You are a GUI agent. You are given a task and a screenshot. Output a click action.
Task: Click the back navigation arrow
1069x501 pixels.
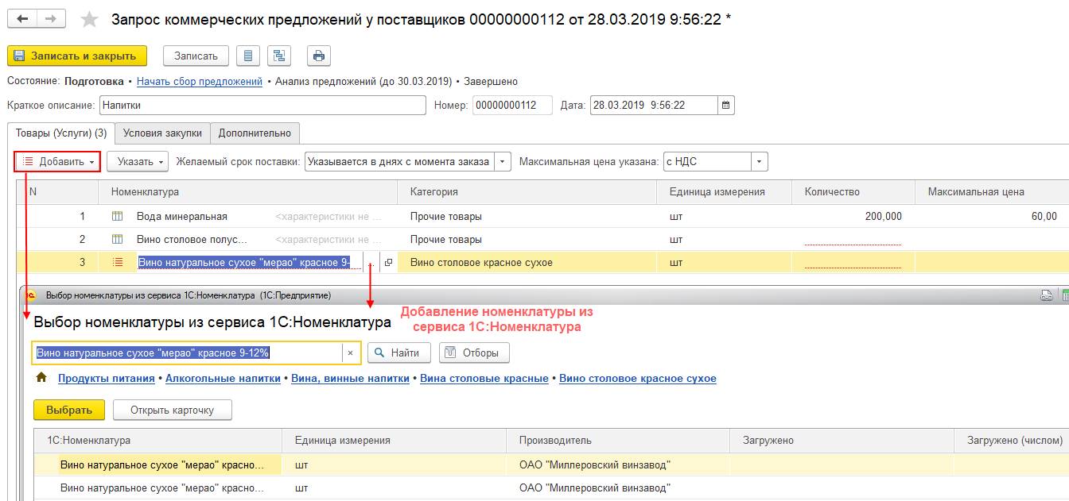point(22,18)
